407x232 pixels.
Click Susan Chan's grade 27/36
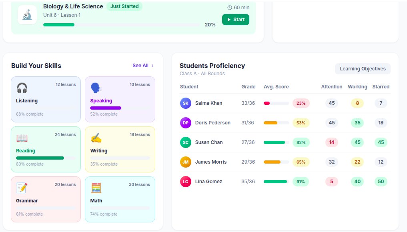pos(248,142)
